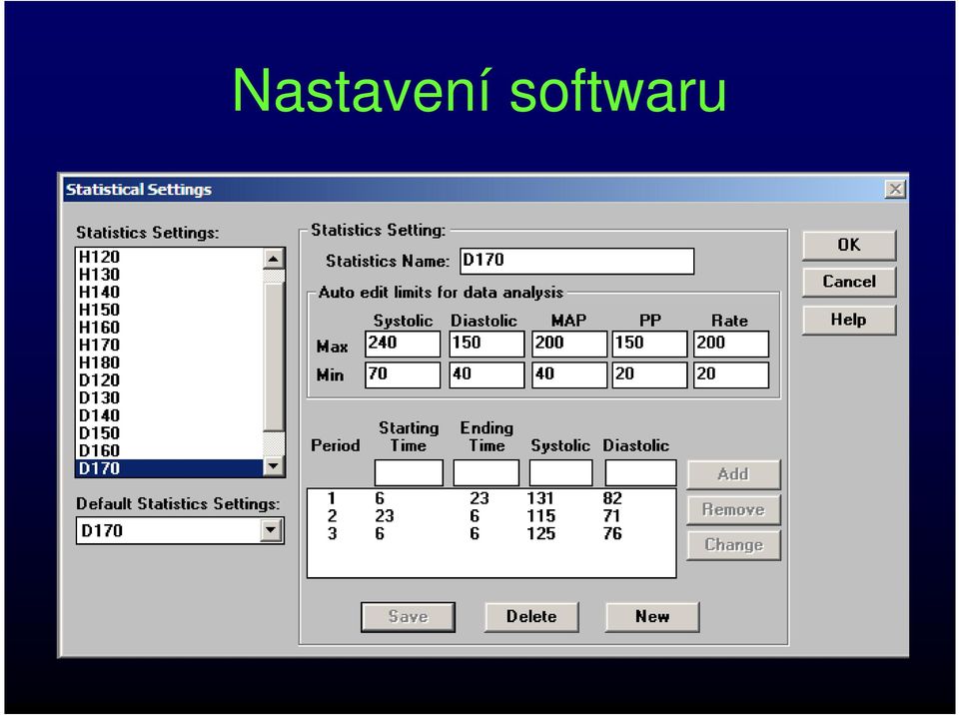The image size is (959, 715).
Task: Click the Delete button
Action: click(530, 616)
